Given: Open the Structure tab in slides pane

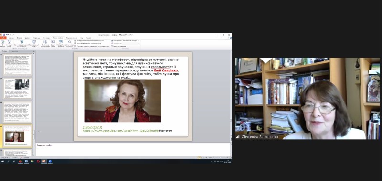Looking at the screenshot, I should (14, 51).
